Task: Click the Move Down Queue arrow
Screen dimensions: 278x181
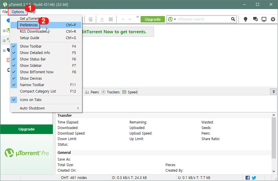Action: click(130, 19)
